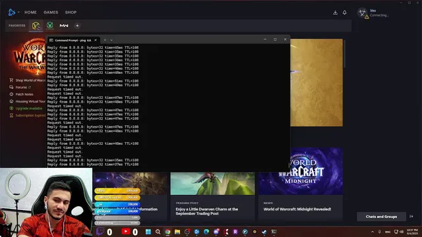
Task: Show hidden system tray icons
Action: 373,232
